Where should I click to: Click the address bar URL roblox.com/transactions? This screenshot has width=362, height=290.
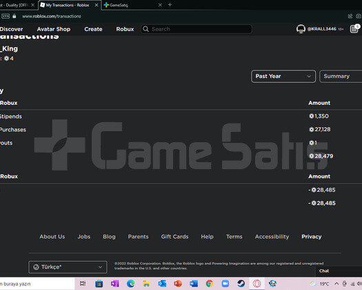pyautogui.click(x=51, y=16)
